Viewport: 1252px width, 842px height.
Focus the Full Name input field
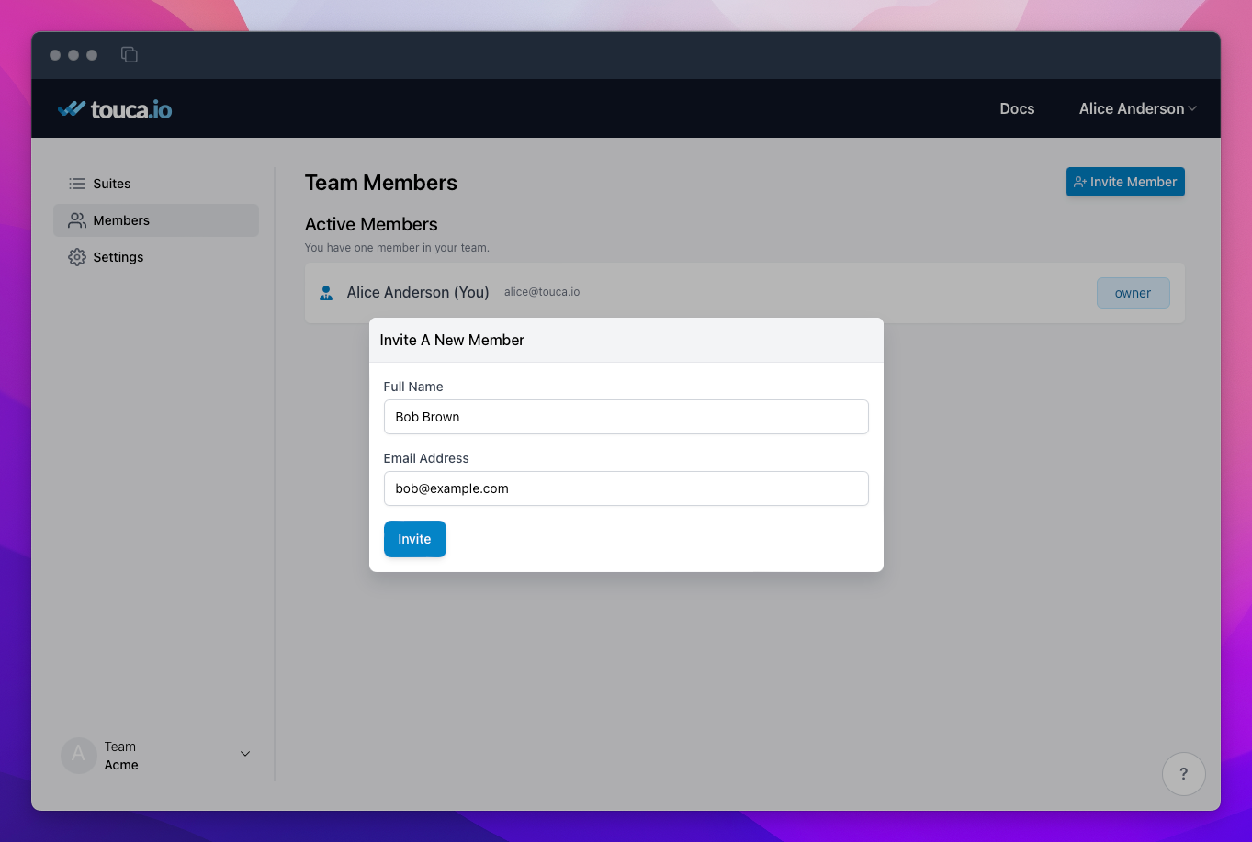click(x=626, y=417)
